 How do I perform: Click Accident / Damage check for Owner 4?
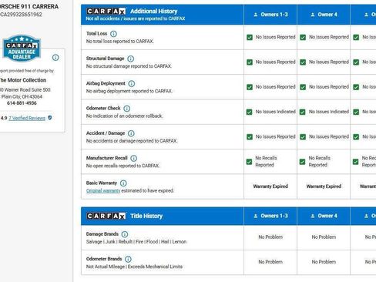coord(303,137)
